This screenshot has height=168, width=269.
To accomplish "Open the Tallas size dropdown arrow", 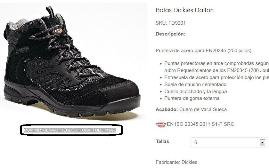I will (x=262, y=142).
